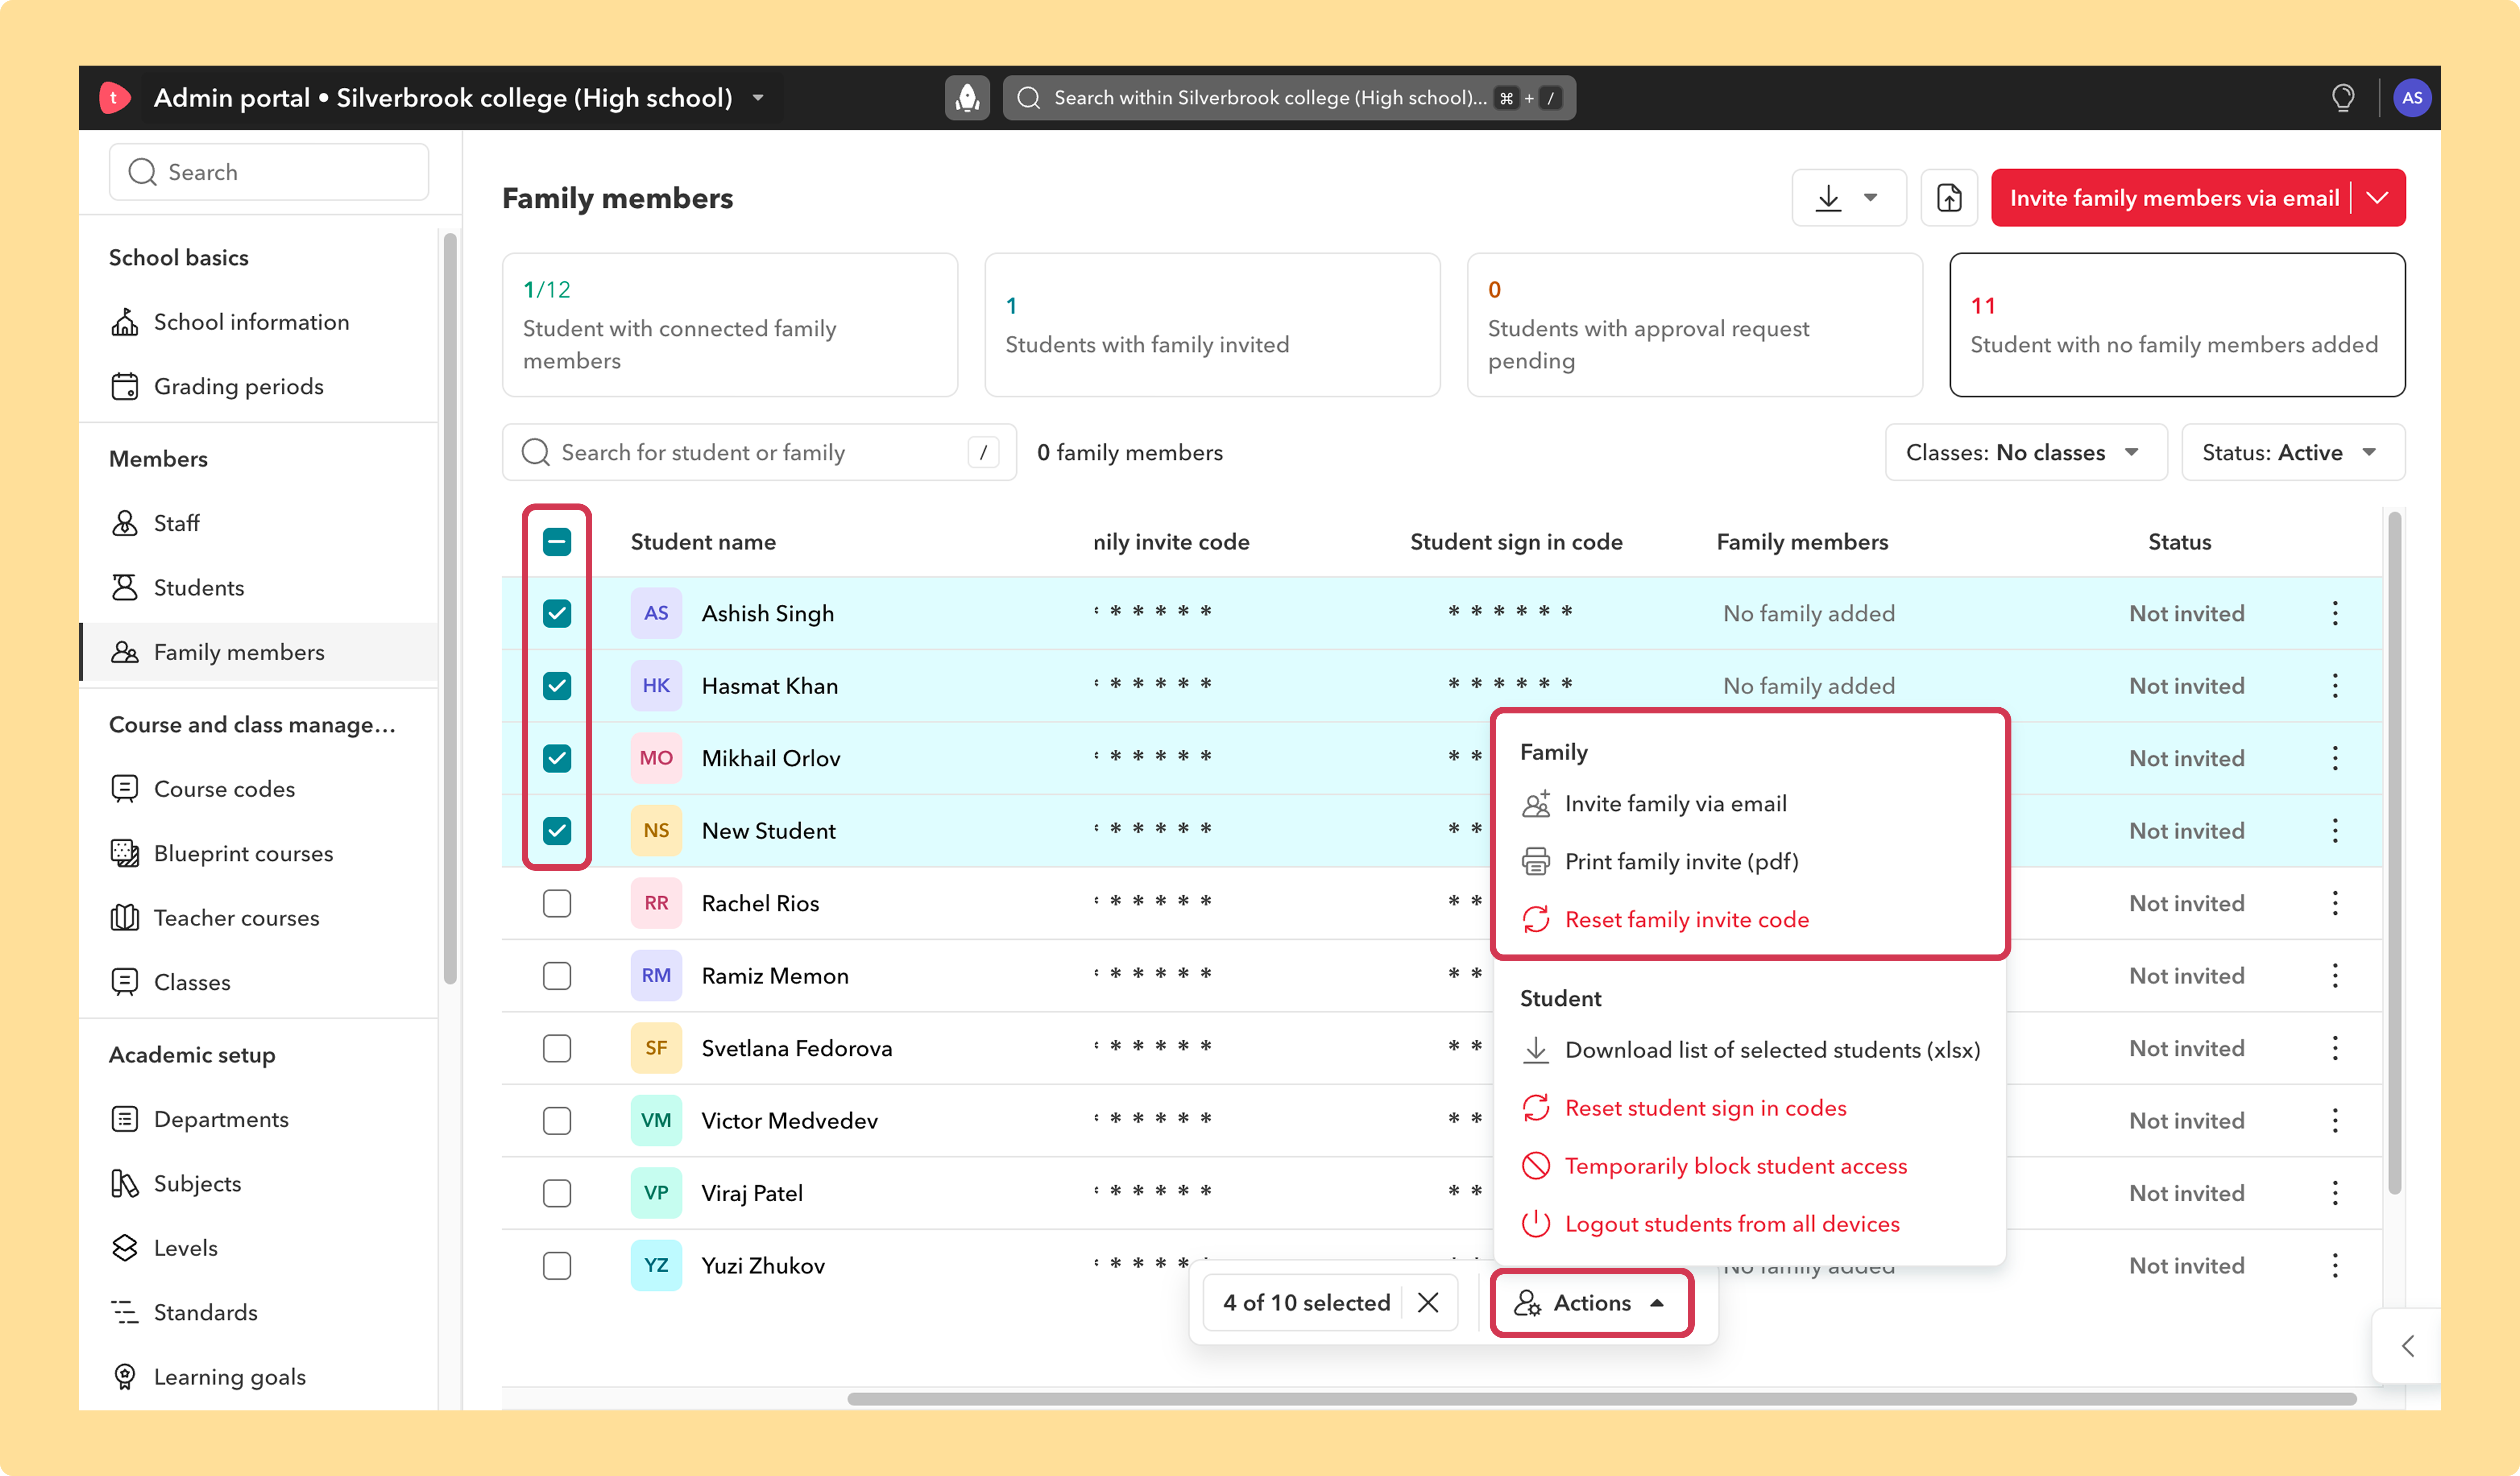Open row options for Mikhail Orlov
This screenshot has height=1476, width=2520.
click(x=2335, y=758)
